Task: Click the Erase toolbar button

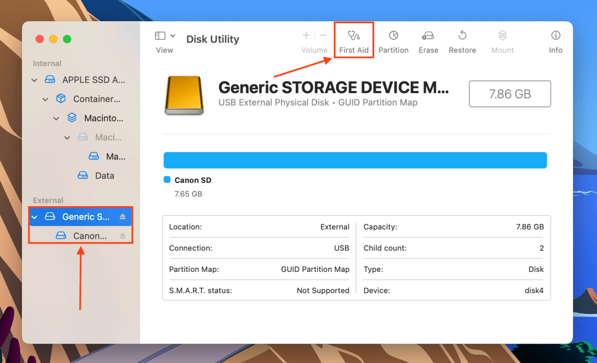Action: coord(428,42)
